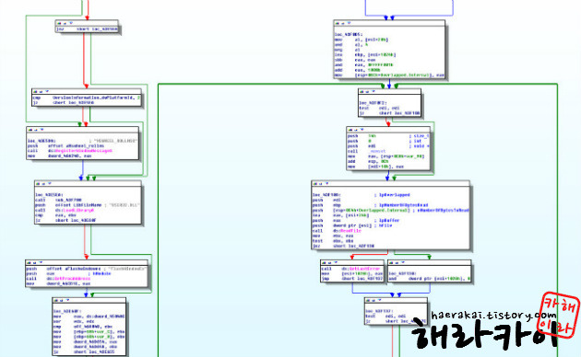Click the node color icon on the RegisterWindowMessageA node

[x=30, y=130]
